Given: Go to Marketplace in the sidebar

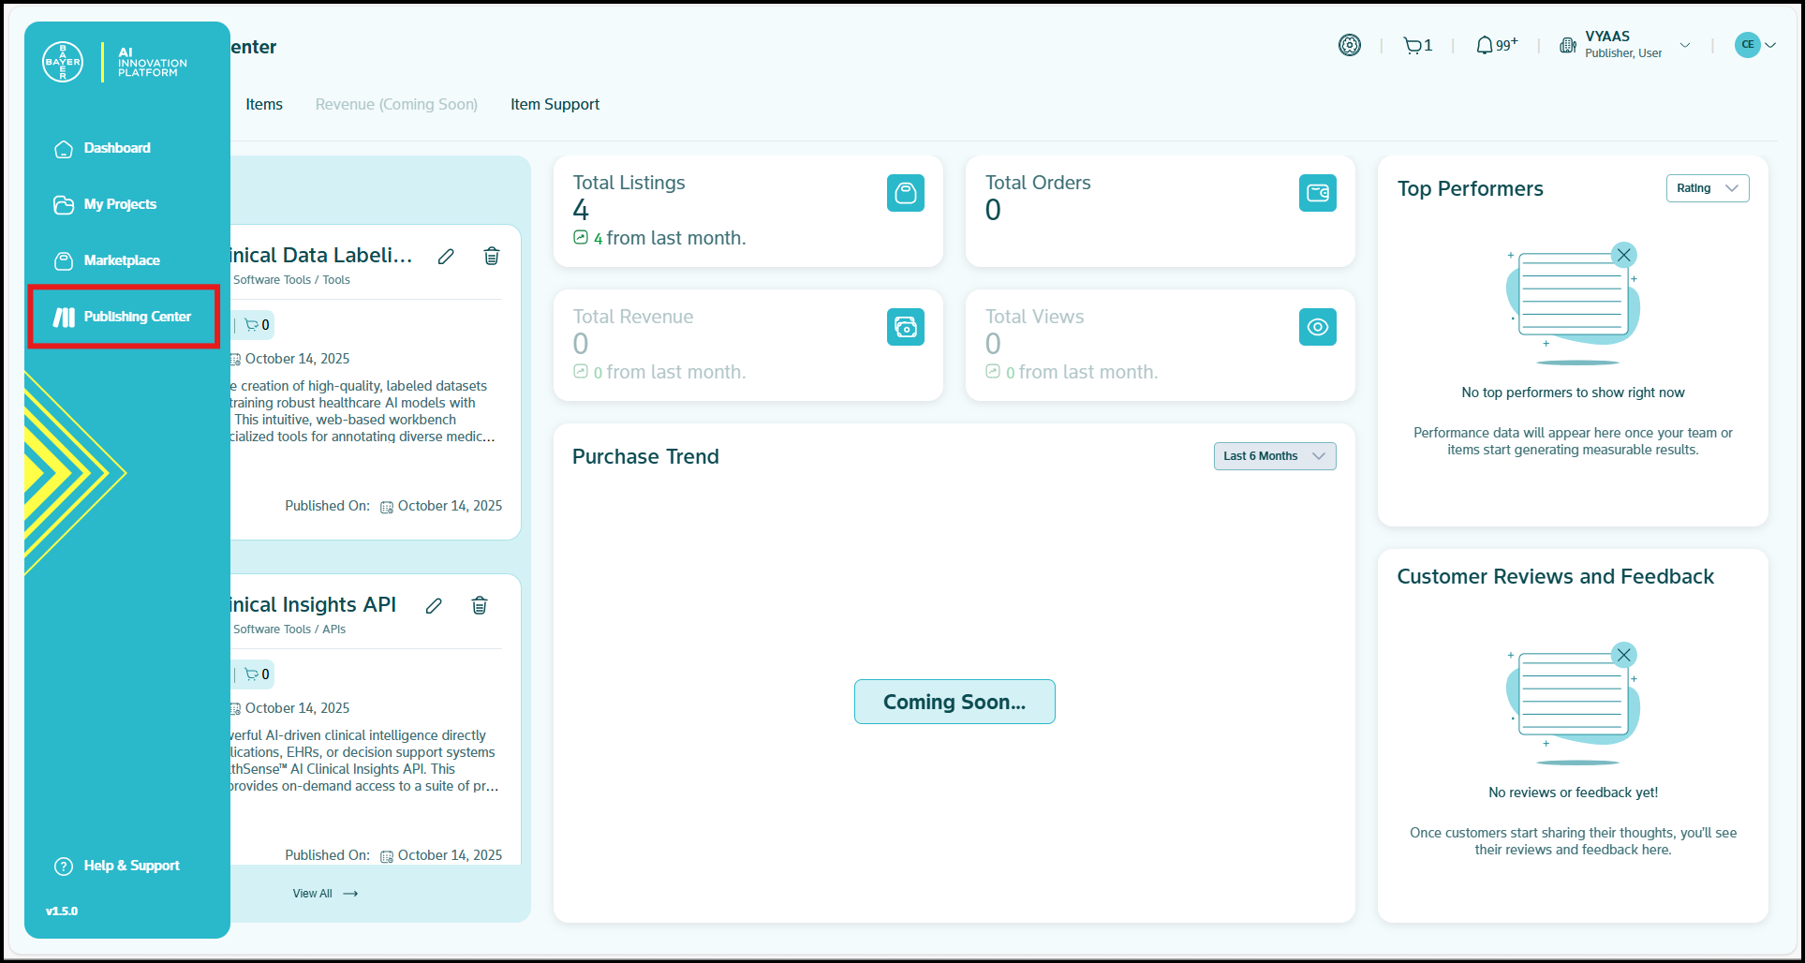Looking at the screenshot, I should 121,260.
